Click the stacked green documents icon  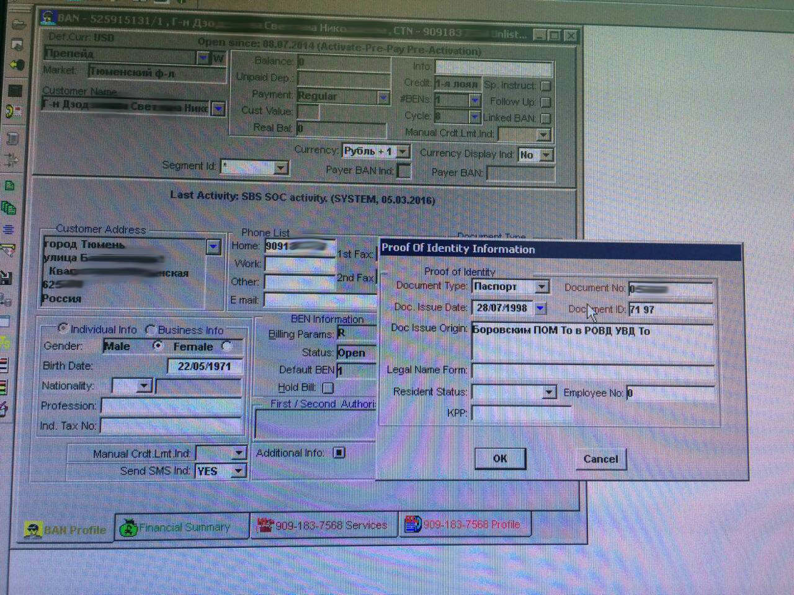coord(8,208)
